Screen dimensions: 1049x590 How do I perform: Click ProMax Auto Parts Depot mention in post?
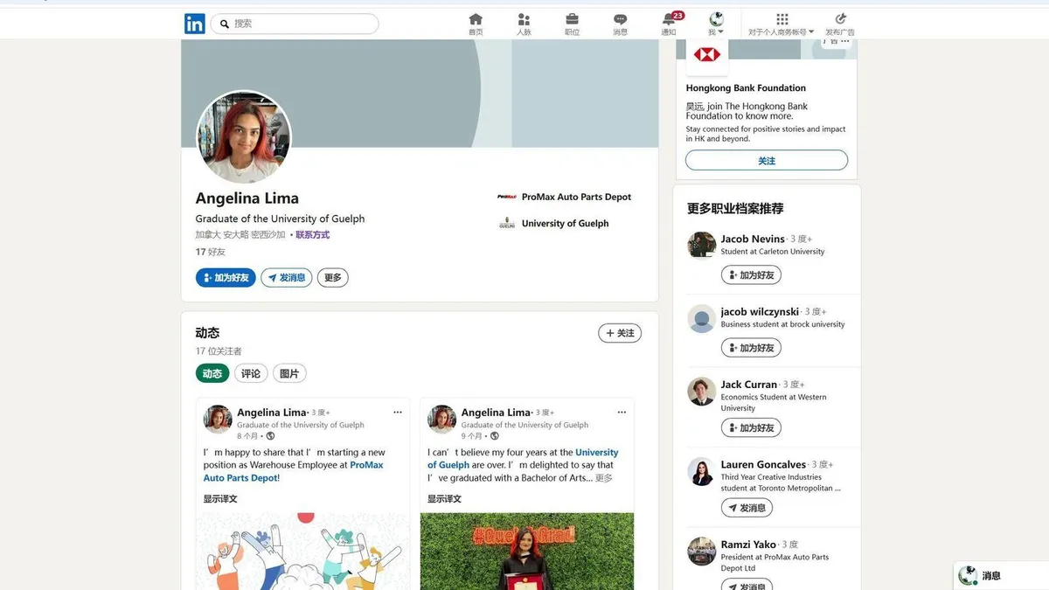294,471
